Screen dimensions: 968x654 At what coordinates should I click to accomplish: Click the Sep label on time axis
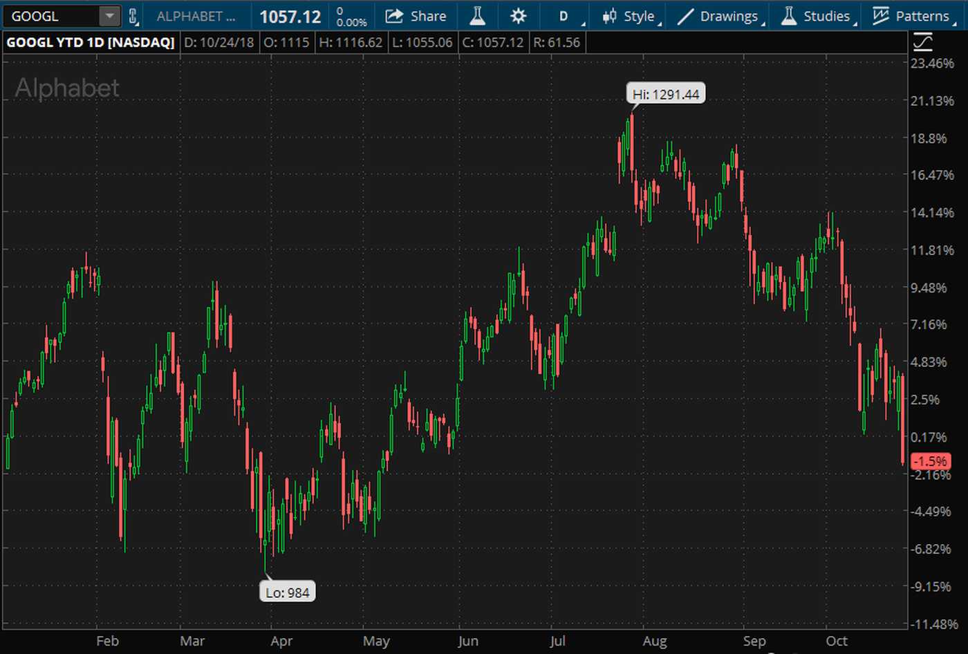click(x=754, y=641)
